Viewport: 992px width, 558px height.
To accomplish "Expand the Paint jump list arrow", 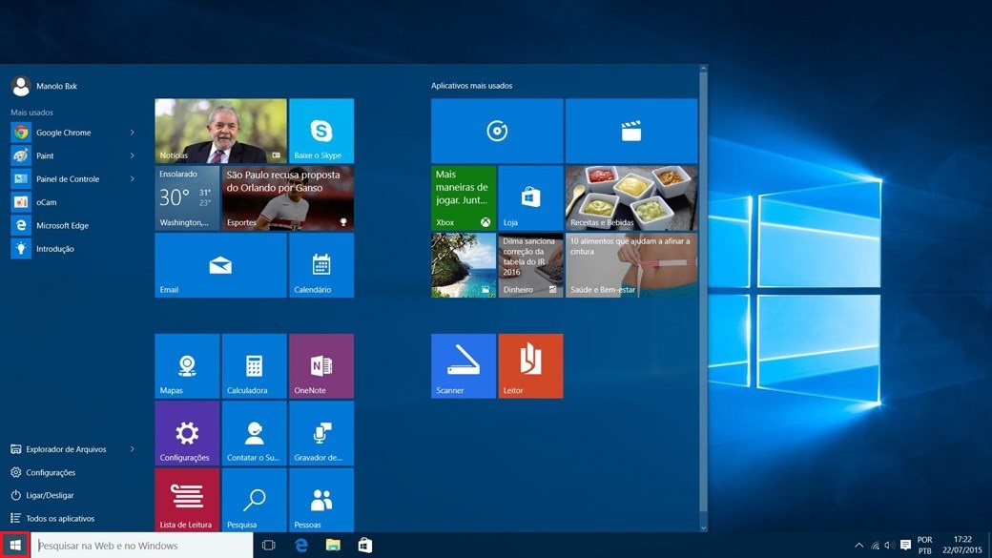I will pos(133,155).
